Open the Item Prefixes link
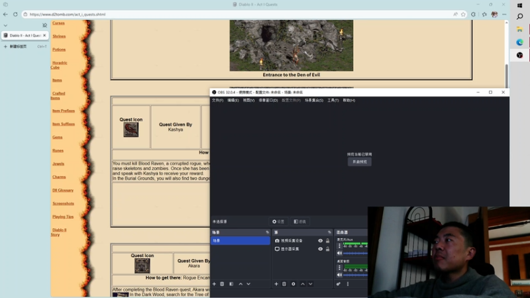Image resolution: width=530 pixels, height=298 pixels. point(64,111)
